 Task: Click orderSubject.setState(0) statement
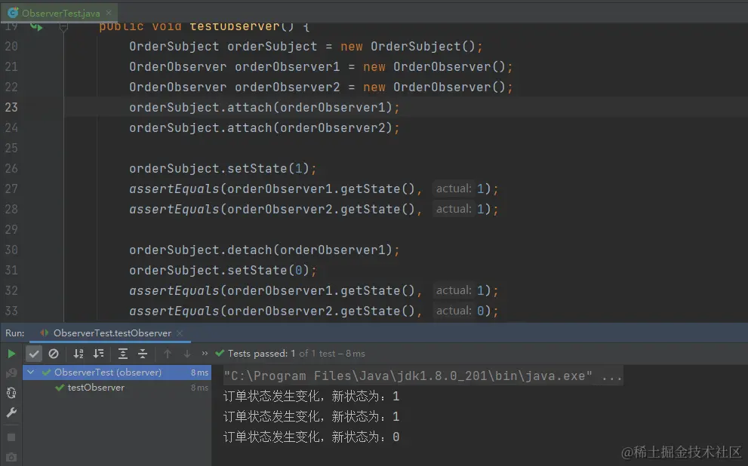click(223, 271)
